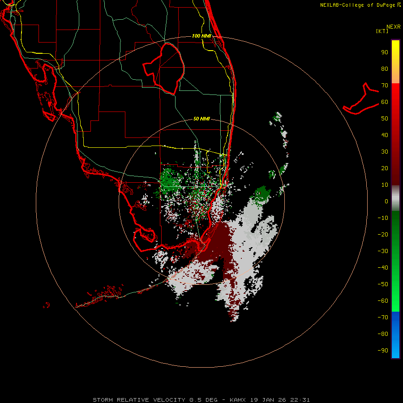403x403 pixels.
Task: Click the Lake Okeechobee red outline
Action: 164,69
